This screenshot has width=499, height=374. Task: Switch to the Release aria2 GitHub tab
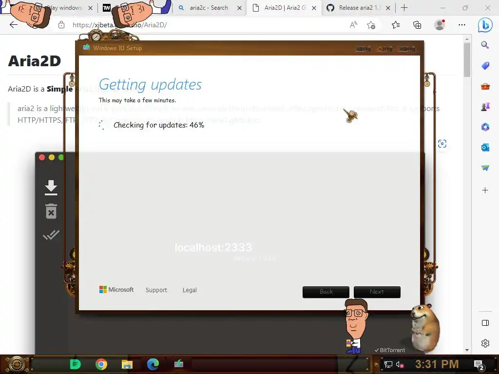(x=359, y=8)
